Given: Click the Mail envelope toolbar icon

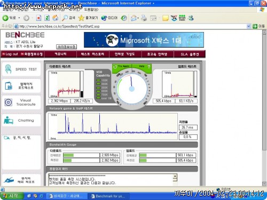Looking at the screenshot, I should point(133,18).
